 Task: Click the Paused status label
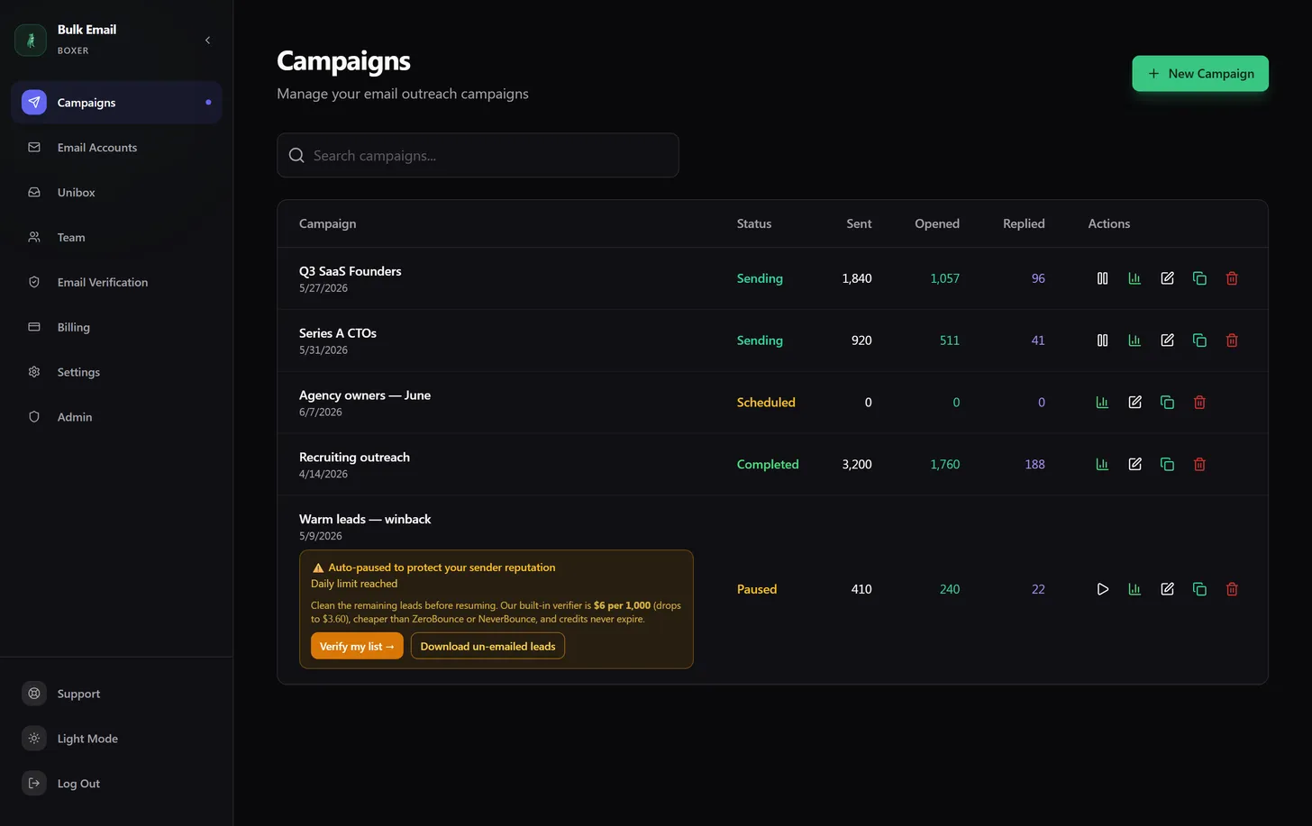757,589
